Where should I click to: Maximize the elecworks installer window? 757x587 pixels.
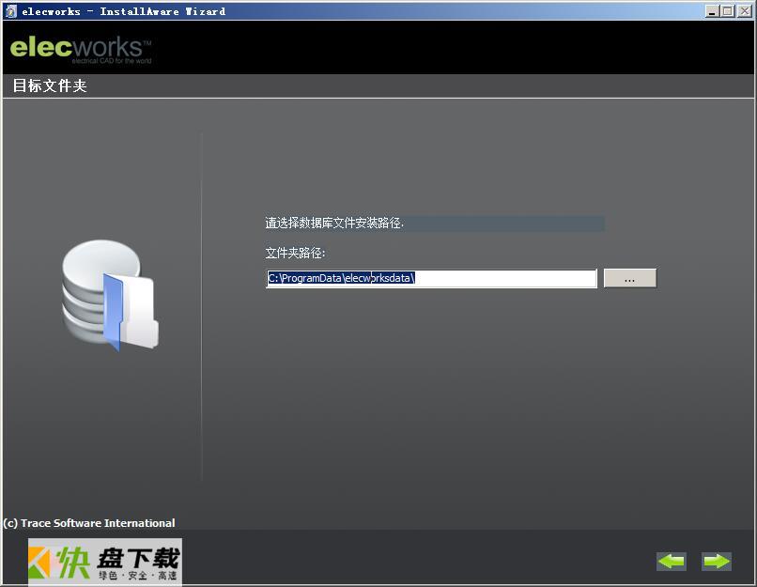click(x=728, y=11)
